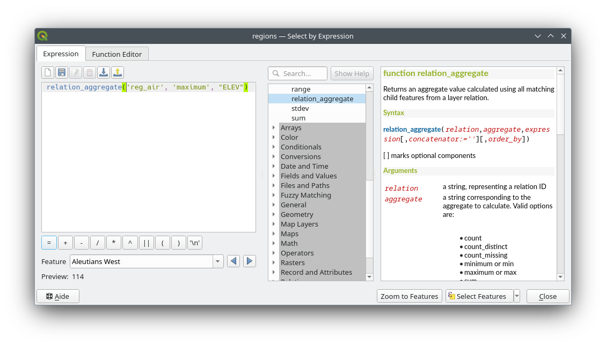Image resolution: width=606 pixels, height=346 pixels.
Task: Click the clear expression (new) icon
Action: point(48,73)
